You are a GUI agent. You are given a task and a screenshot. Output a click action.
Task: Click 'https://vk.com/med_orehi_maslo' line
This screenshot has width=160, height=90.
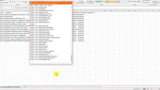coord(41,41)
